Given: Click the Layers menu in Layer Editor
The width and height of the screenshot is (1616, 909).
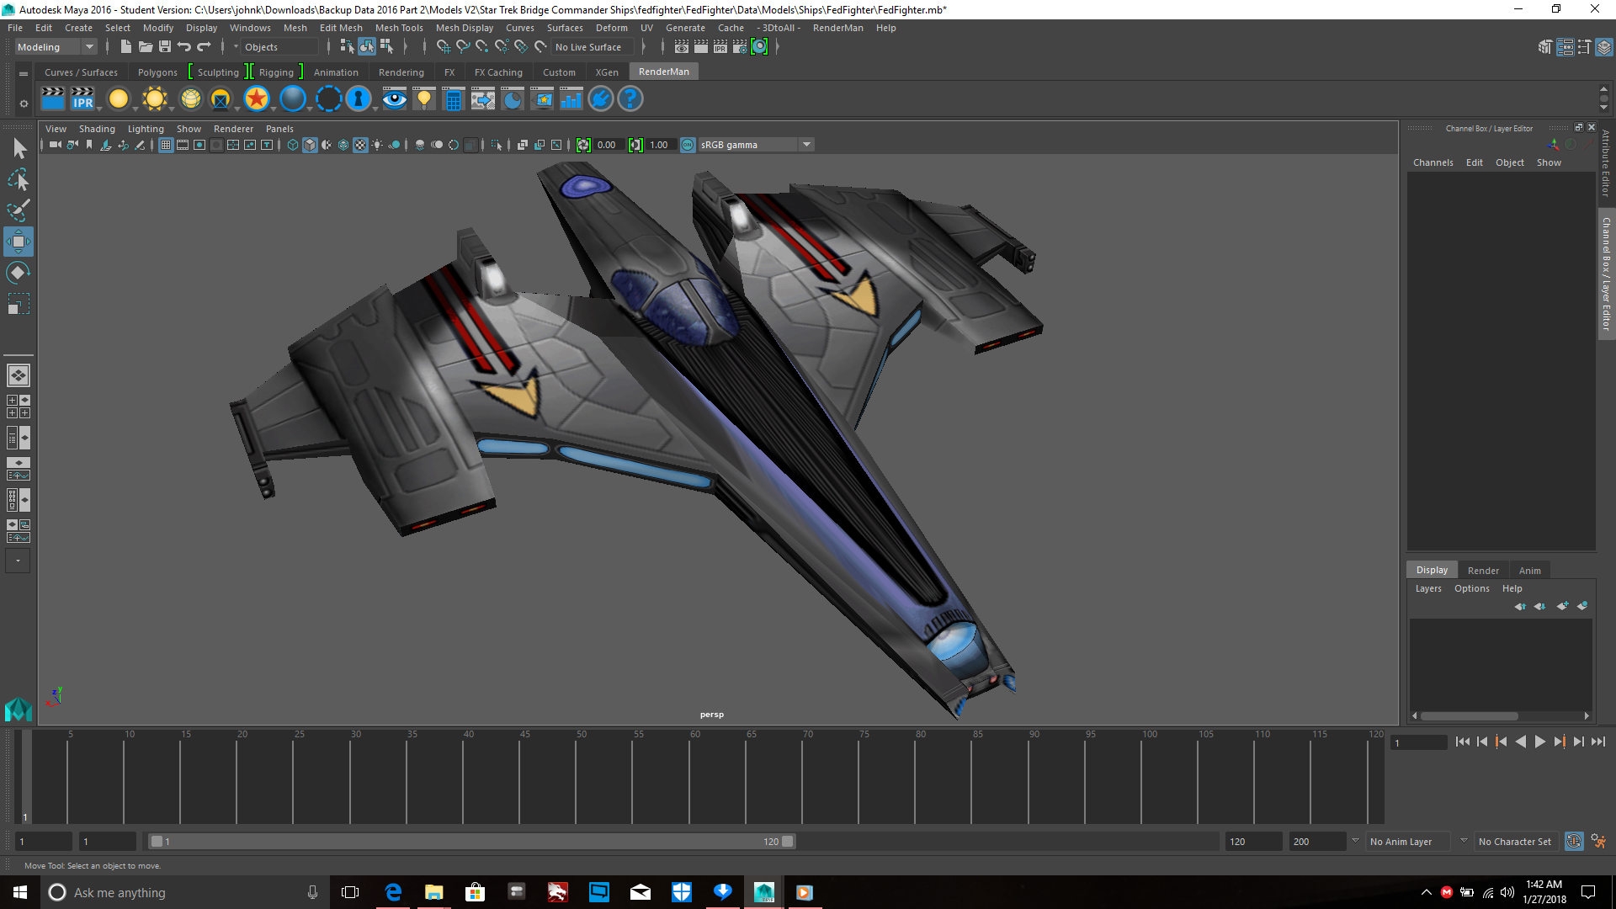Looking at the screenshot, I should pyautogui.click(x=1428, y=588).
